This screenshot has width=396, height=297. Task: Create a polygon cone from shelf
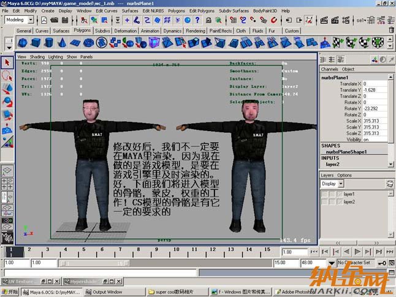[62, 43]
